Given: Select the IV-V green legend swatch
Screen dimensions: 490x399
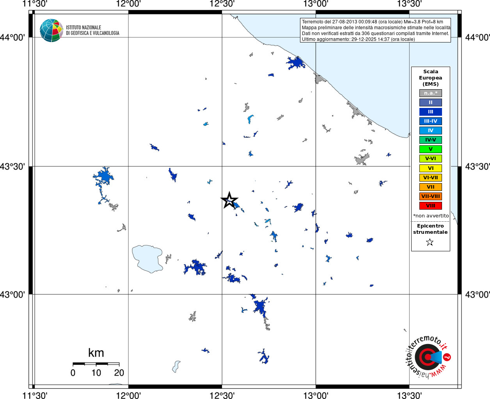Looking at the screenshot, I should click(x=431, y=140).
